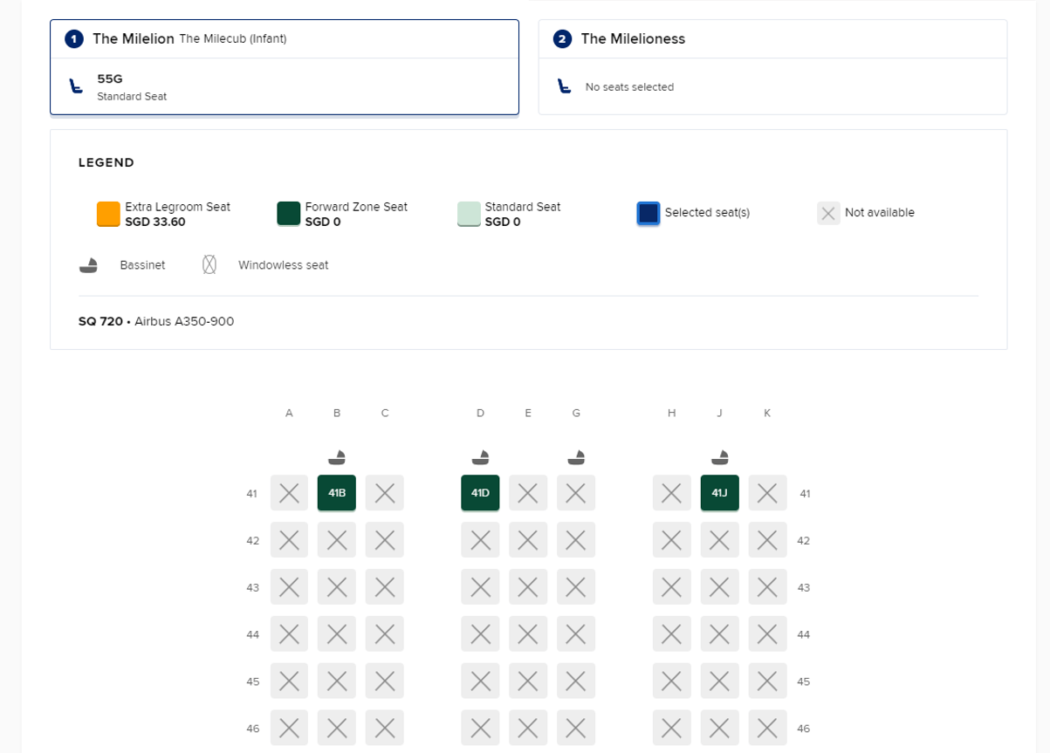Click the bassinet icon above column J
1050x753 pixels.
coord(719,456)
